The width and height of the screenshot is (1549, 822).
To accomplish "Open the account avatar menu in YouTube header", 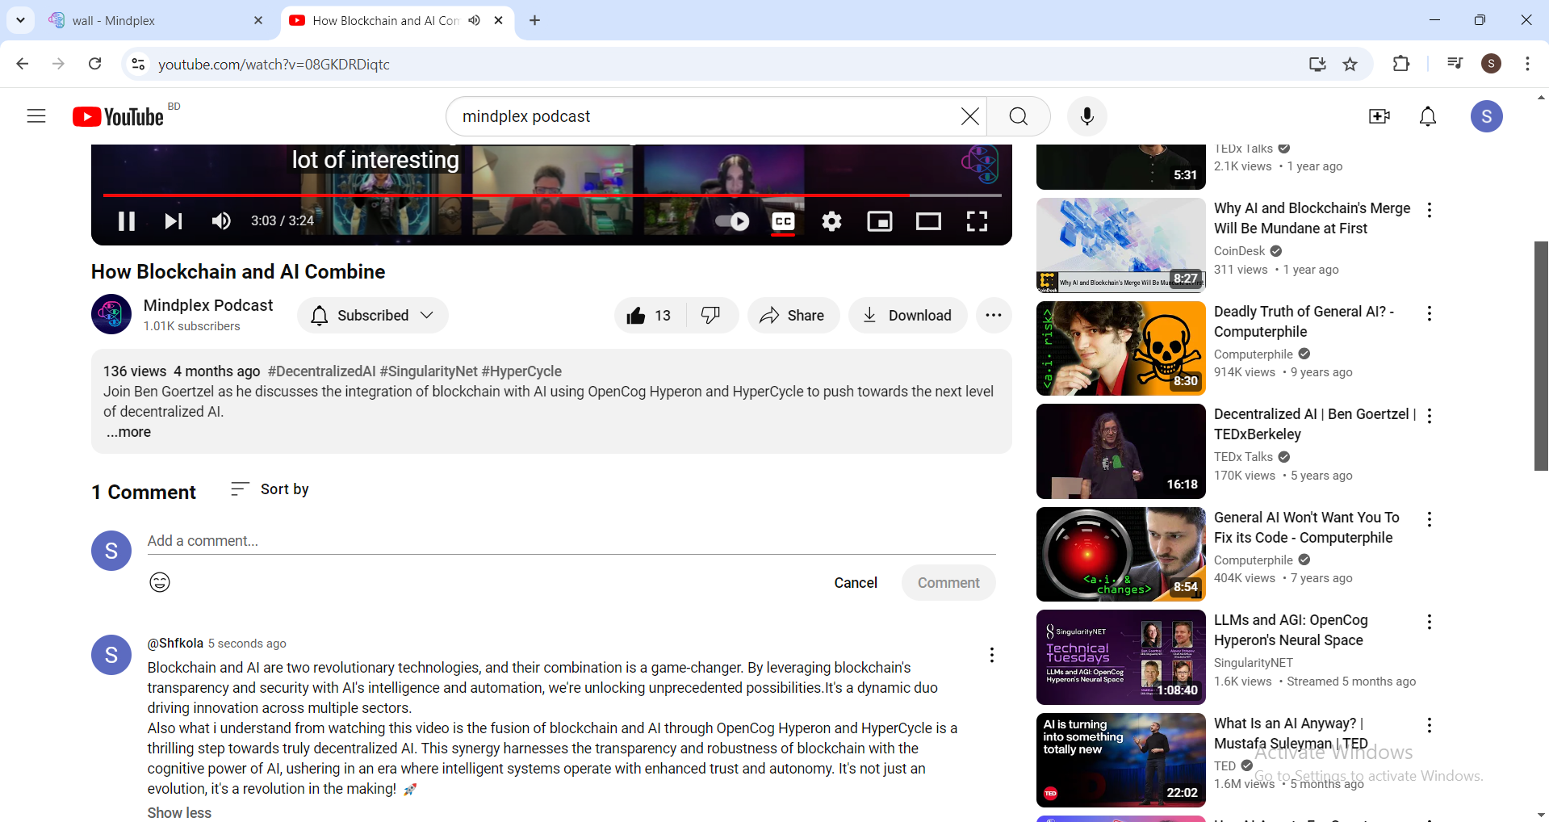I will pos(1487,116).
